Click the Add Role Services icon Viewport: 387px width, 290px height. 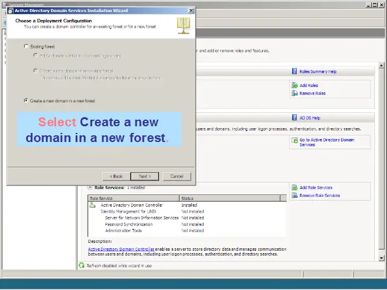click(x=294, y=187)
